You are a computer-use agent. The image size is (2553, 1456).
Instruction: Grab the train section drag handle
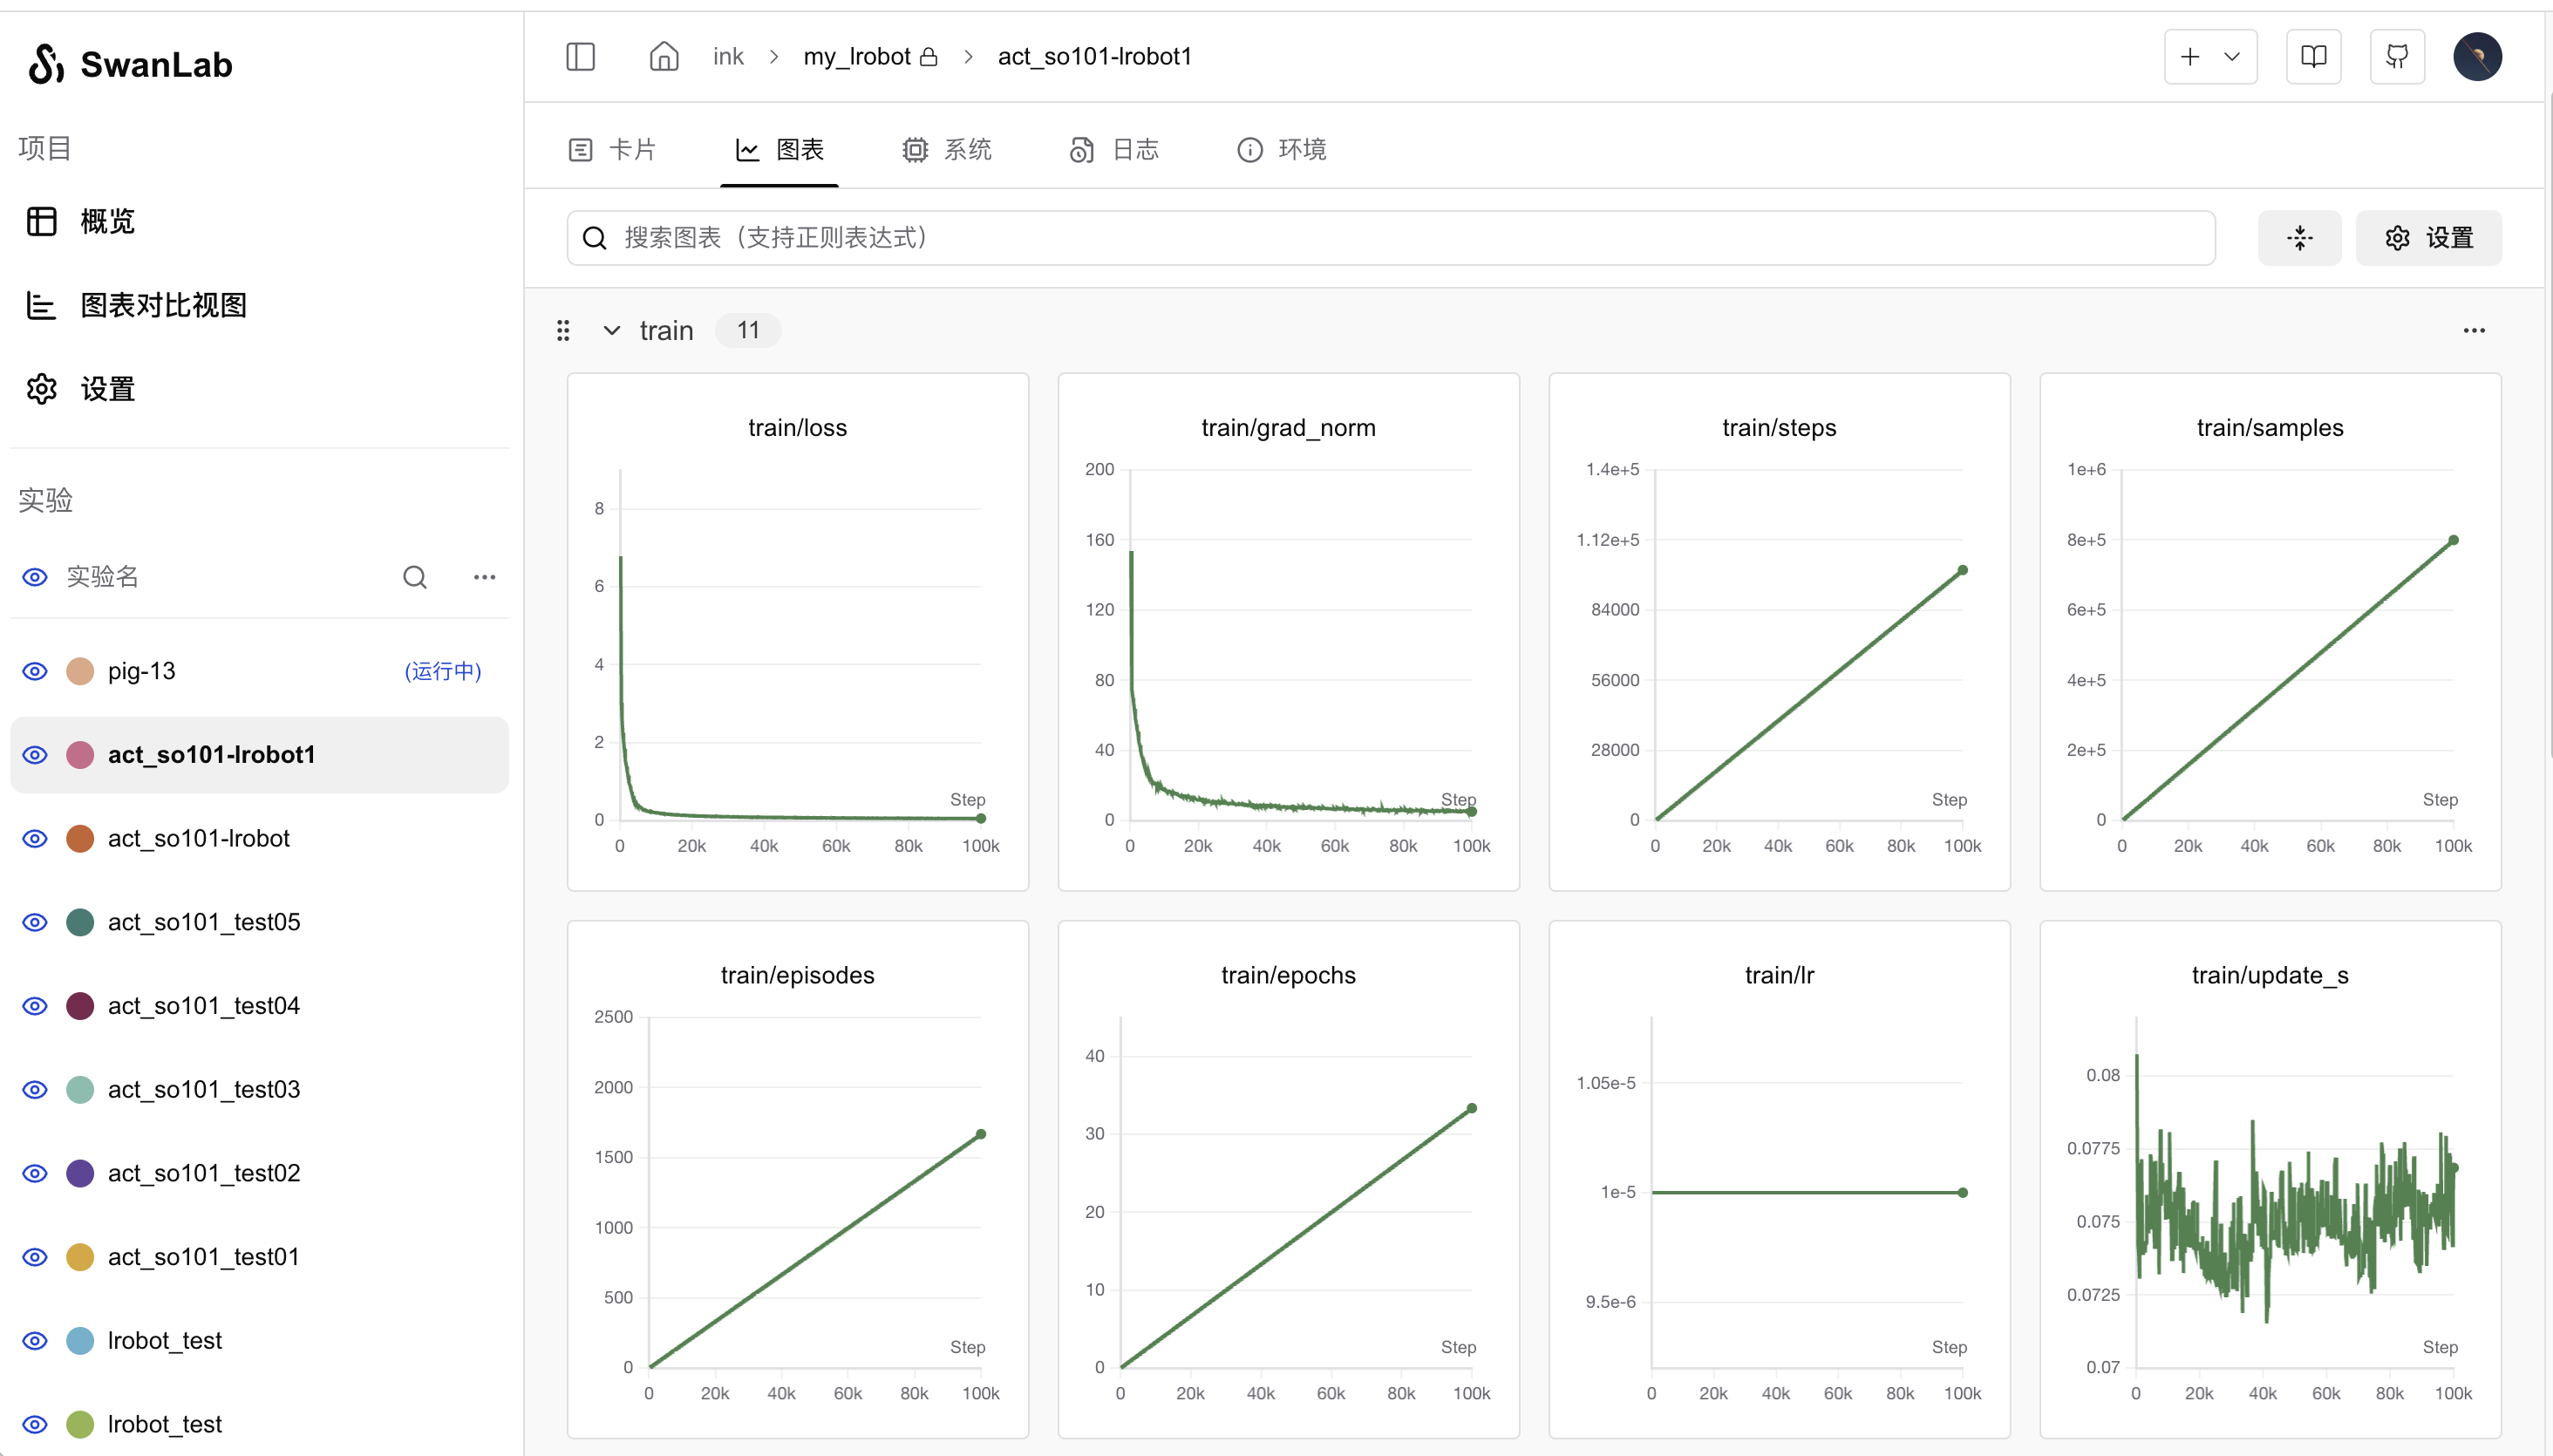563,331
